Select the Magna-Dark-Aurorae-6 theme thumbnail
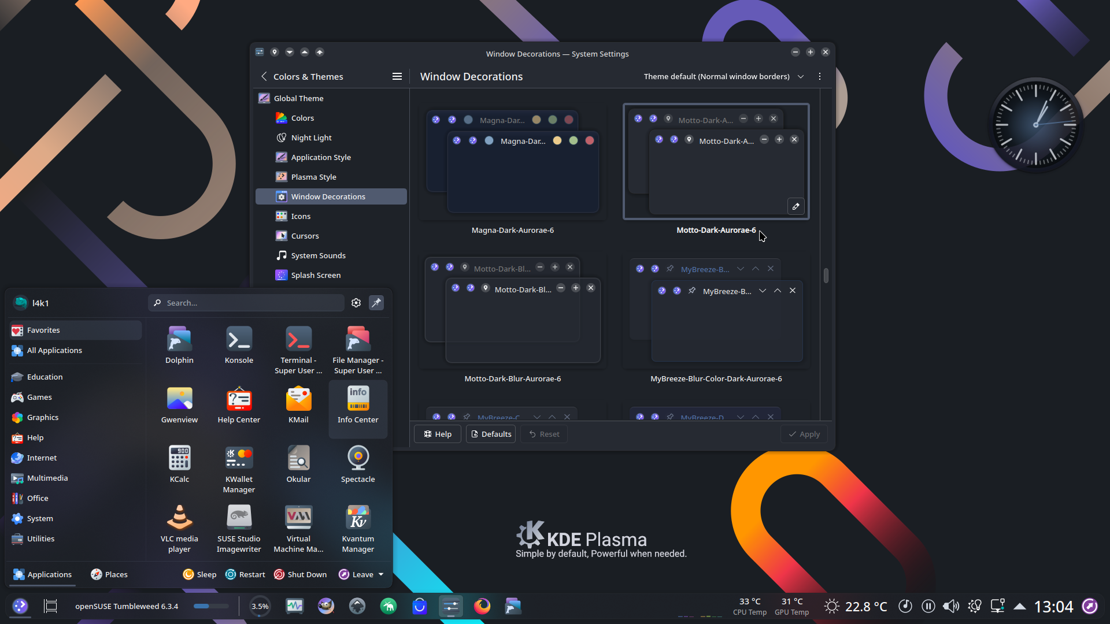This screenshot has height=624, width=1110. [x=513, y=162]
